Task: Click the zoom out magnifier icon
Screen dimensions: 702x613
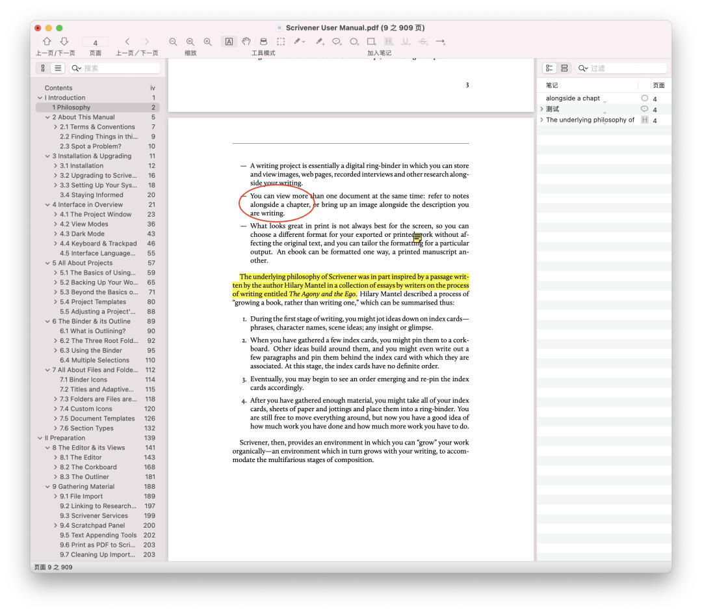Action: tap(174, 42)
